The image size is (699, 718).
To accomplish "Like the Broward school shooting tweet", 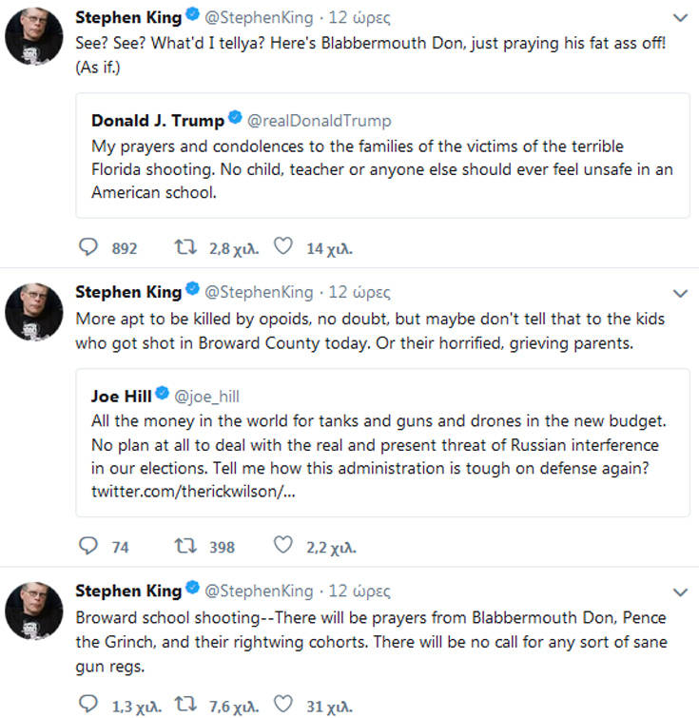I will pyautogui.click(x=282, y=706).
